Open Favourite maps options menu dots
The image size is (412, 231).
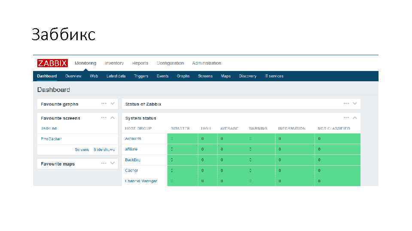(104, 163)
